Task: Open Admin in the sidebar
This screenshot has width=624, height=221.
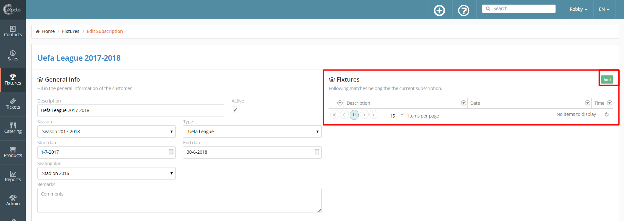Action: pos(13,201)
